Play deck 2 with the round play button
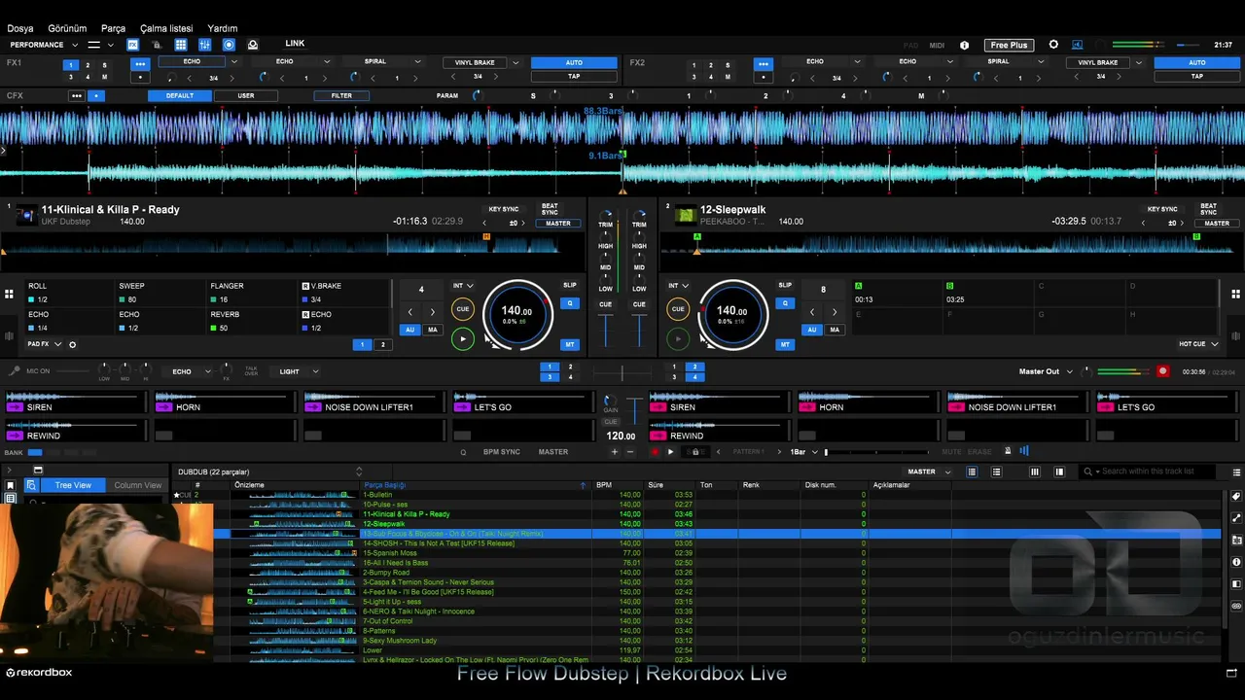 [678, 338]
